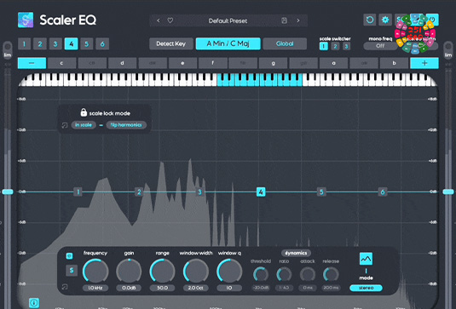The height and width of the screenshot is (309, 456).
Task: Click the gain value field '0.0dB'
Action: click(129, 288)
